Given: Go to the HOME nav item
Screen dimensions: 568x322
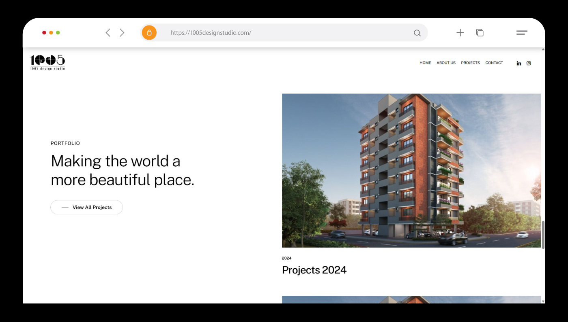Looking at the screenshot, I should click(425, 63).
